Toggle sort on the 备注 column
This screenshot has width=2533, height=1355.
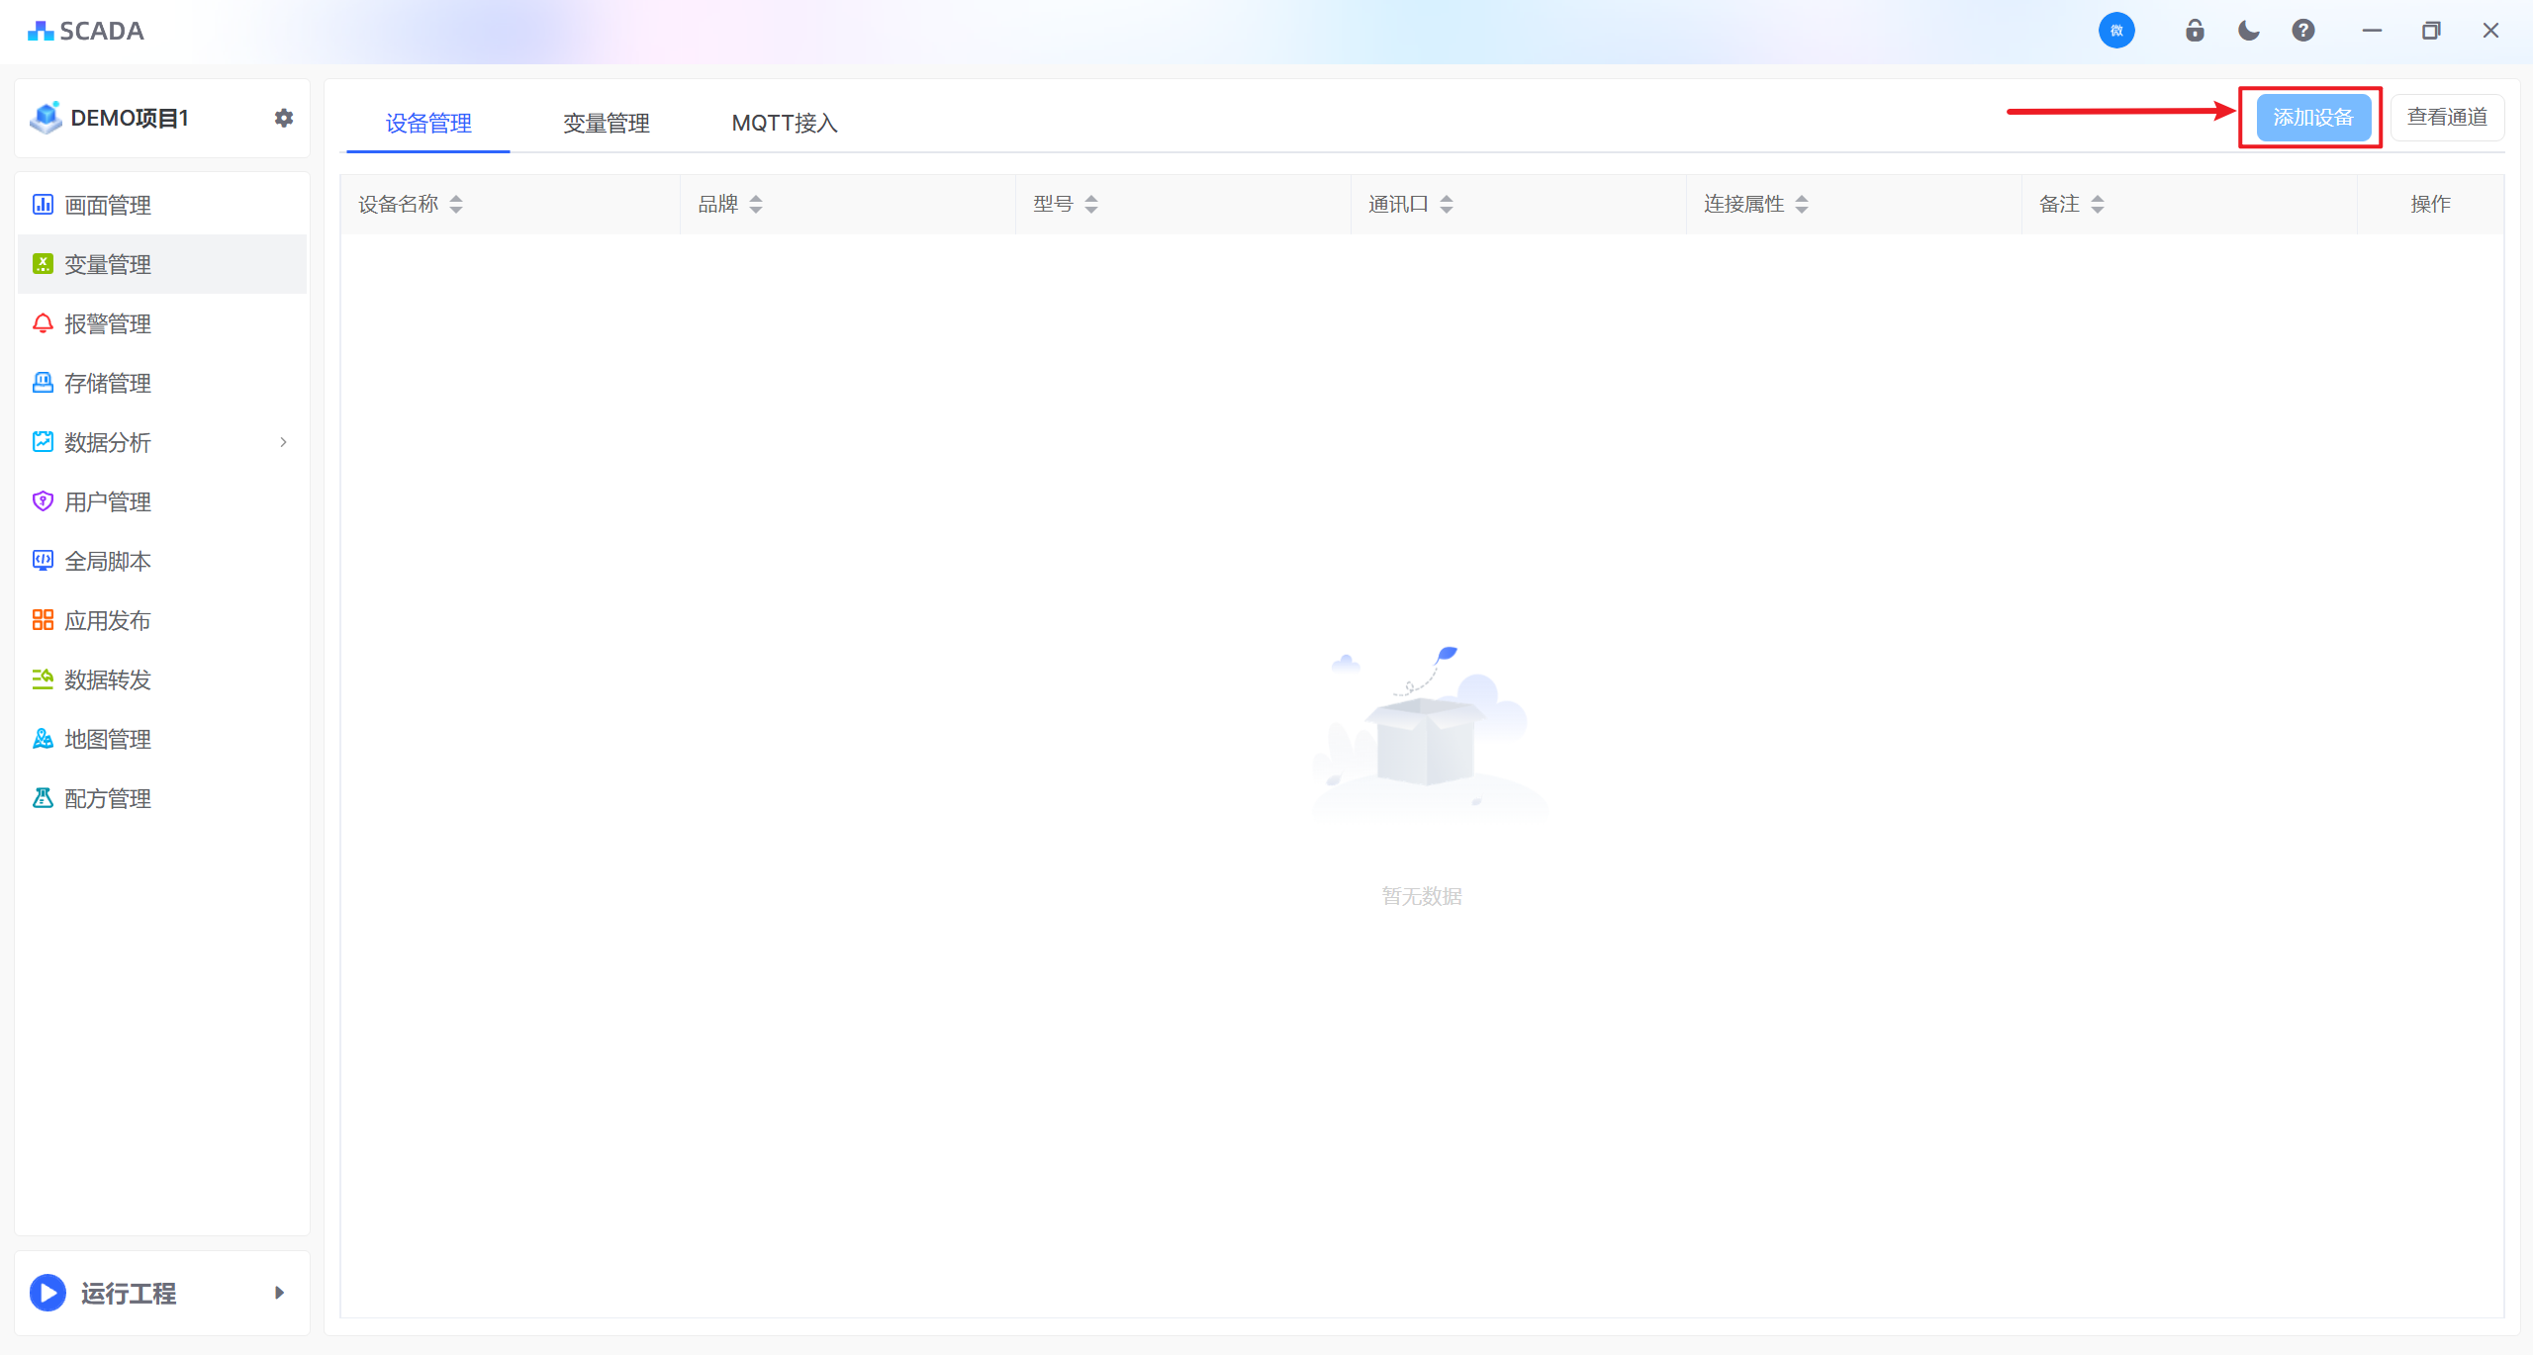[2098, 204]
